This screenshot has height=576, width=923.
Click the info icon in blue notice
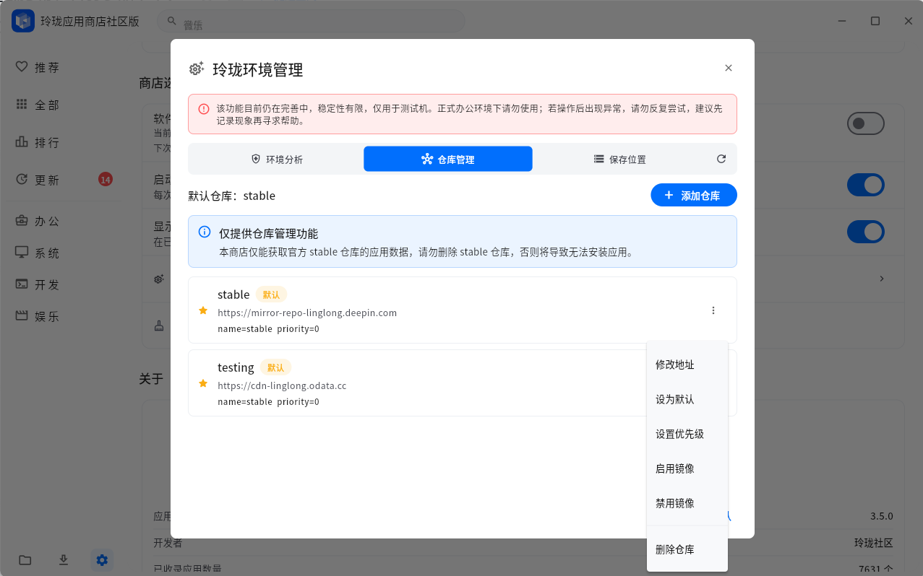[x=205, y=232]
